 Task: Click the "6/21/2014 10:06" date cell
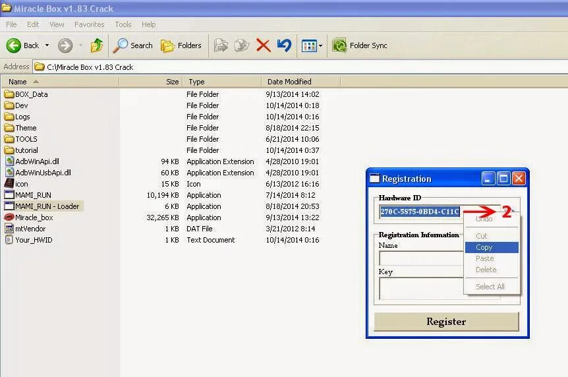coord(293,139)
